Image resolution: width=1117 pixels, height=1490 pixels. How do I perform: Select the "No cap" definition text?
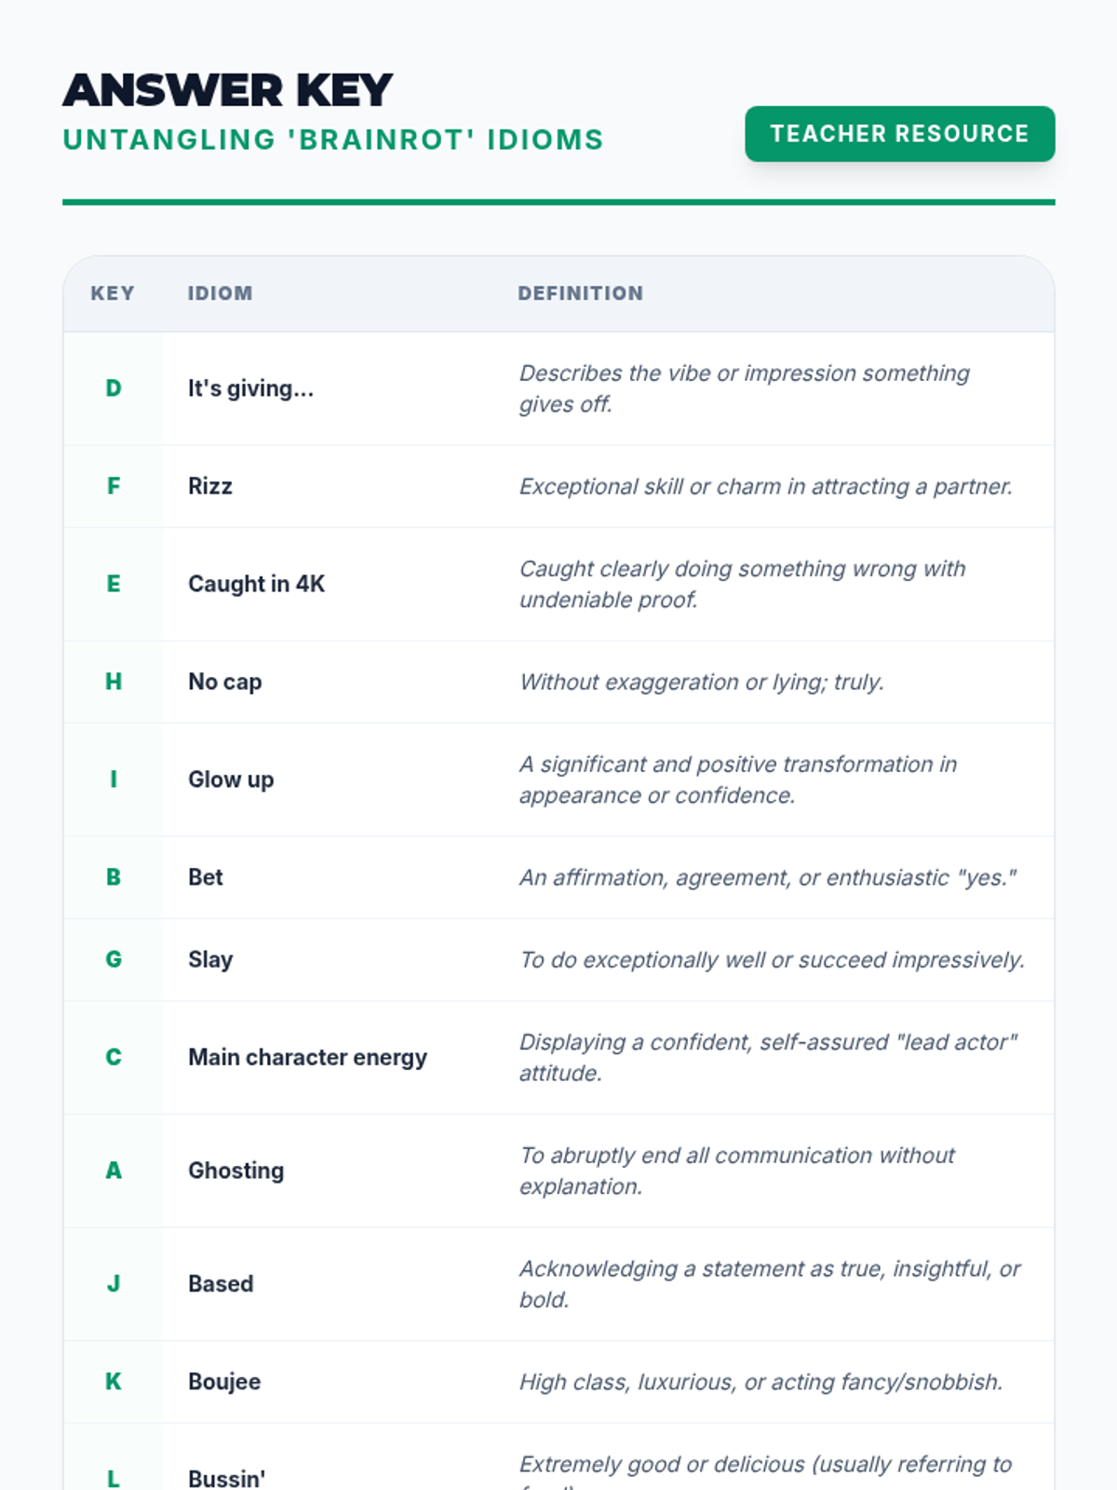pos(701,682)
